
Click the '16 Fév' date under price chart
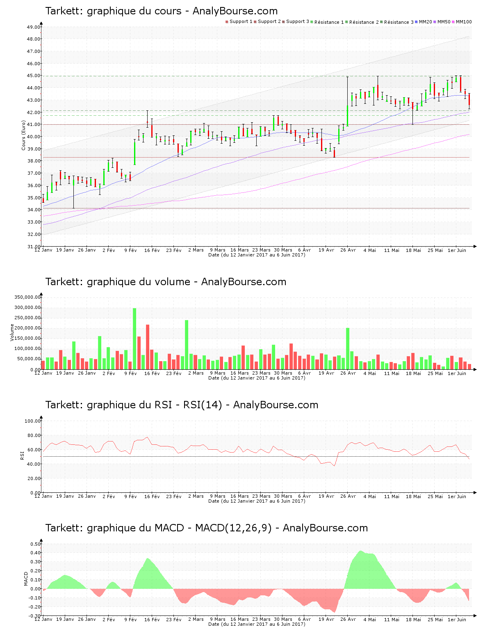[152, 250]
